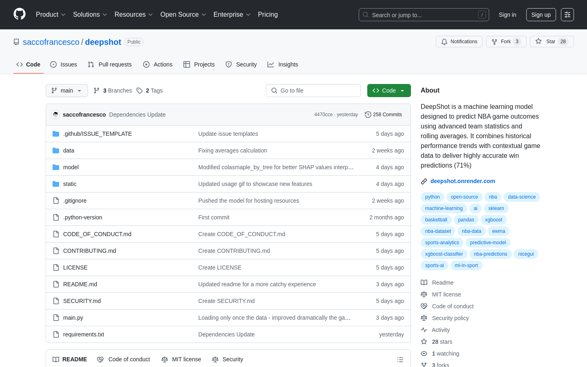Expand the Solutions menu
587x367 pixels.
tap(90, 15)
